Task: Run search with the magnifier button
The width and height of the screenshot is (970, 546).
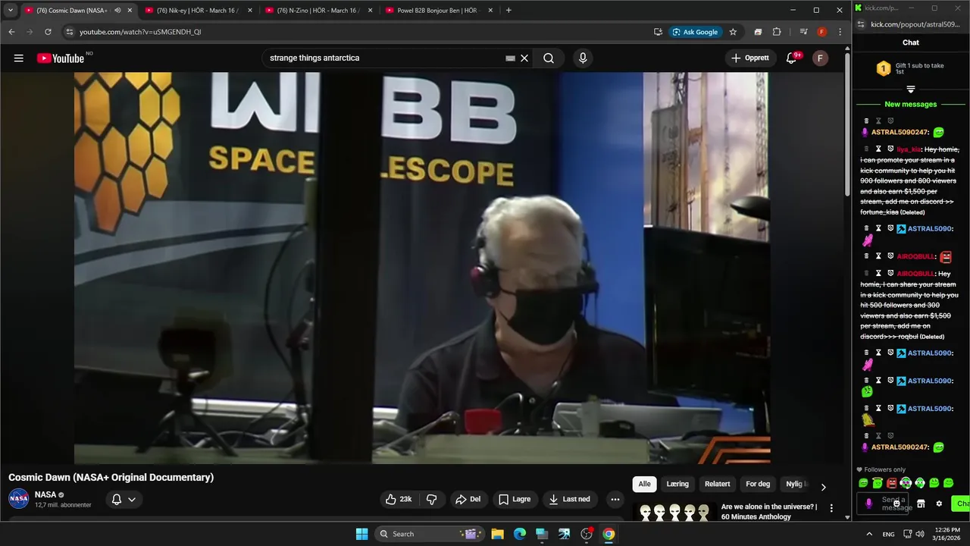Action: pyautogui.click(x=549, y=58)
